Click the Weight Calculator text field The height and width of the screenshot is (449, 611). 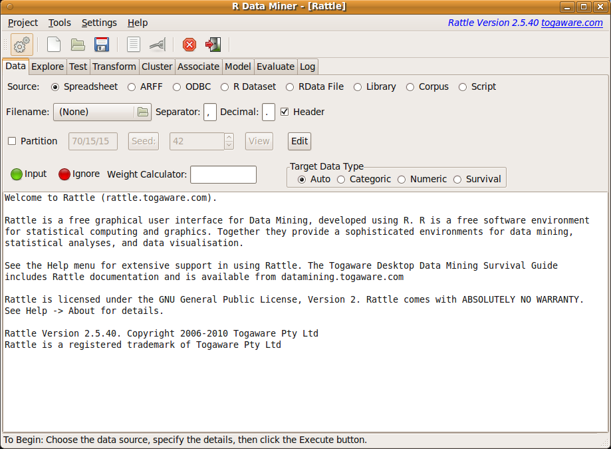[223, 174]
